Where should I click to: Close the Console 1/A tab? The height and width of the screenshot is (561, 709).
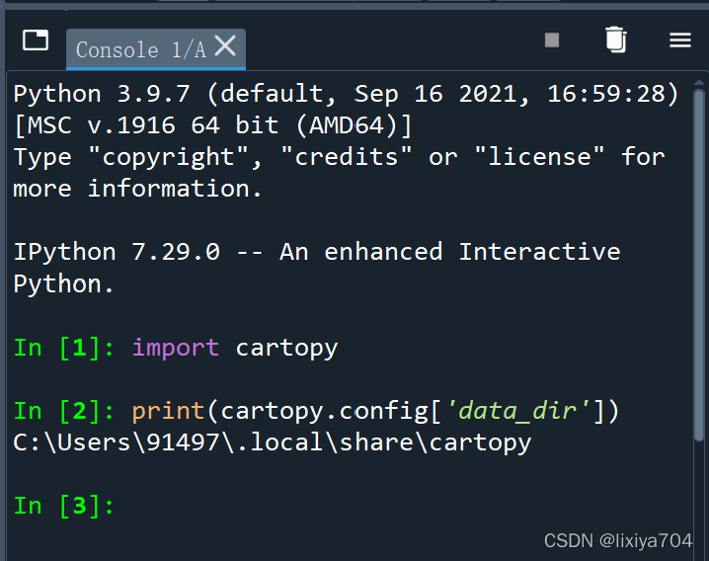click(225, 46)
